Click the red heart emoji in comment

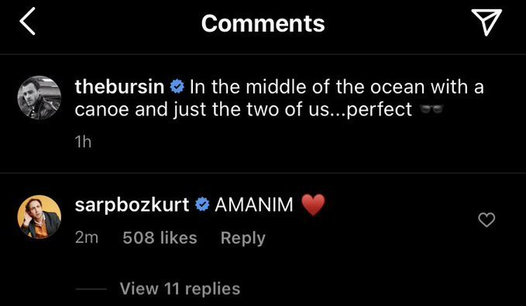coord(313,205)
